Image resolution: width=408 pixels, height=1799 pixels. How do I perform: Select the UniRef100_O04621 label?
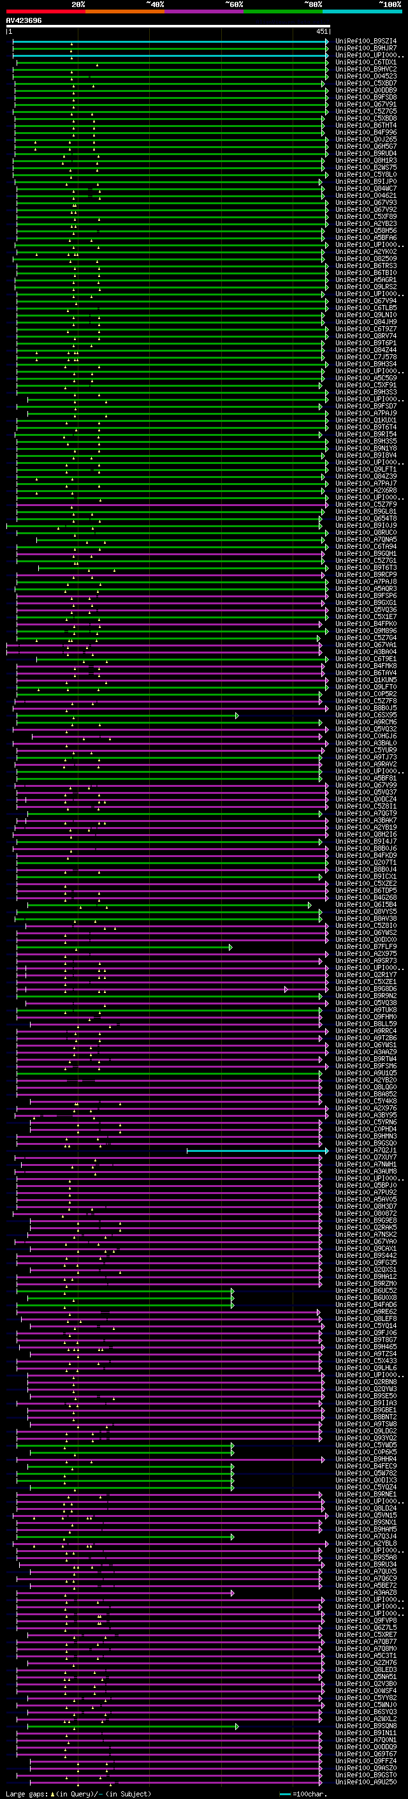click(x=366, y=197)
